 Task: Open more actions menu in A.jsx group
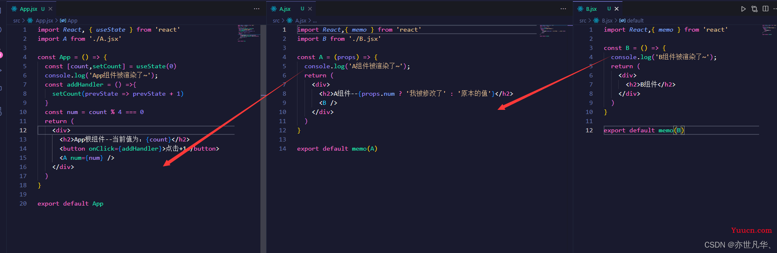(x=563, y=9)
